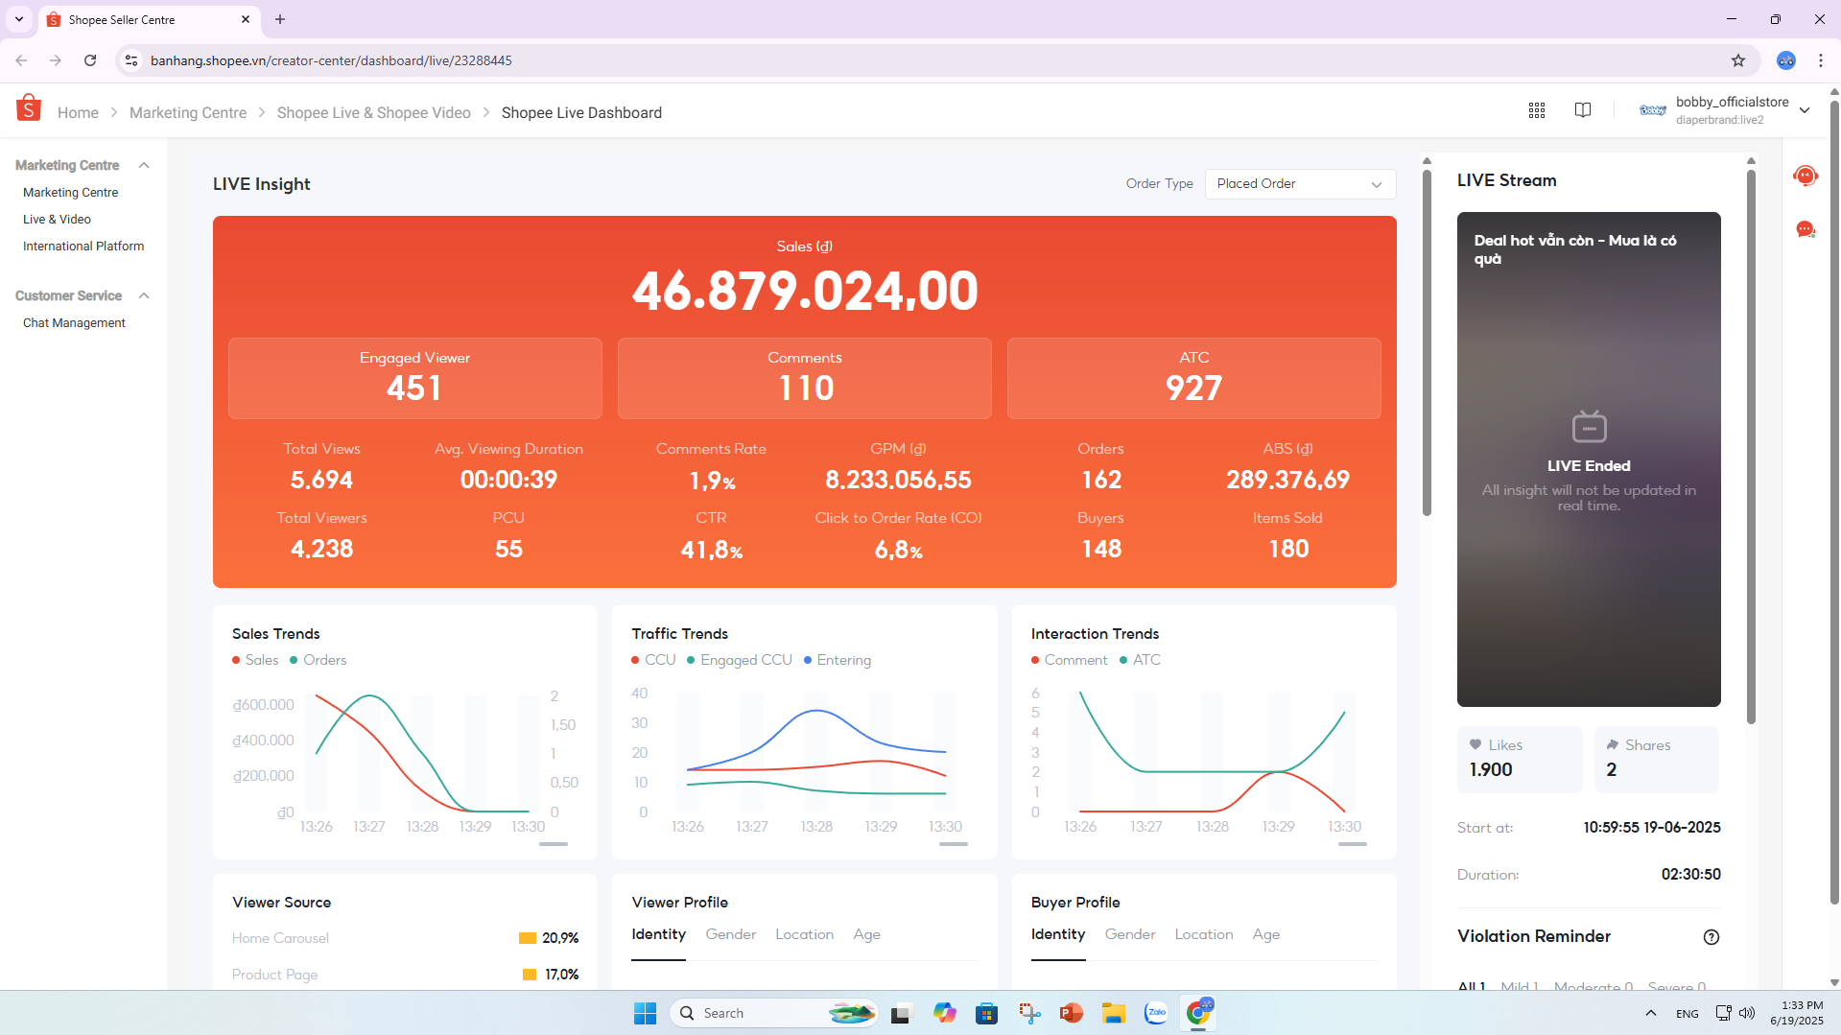Click the bobby store avatar logo
This screenshot has height=1035, width=1841.
click(x=1653, y=110)
